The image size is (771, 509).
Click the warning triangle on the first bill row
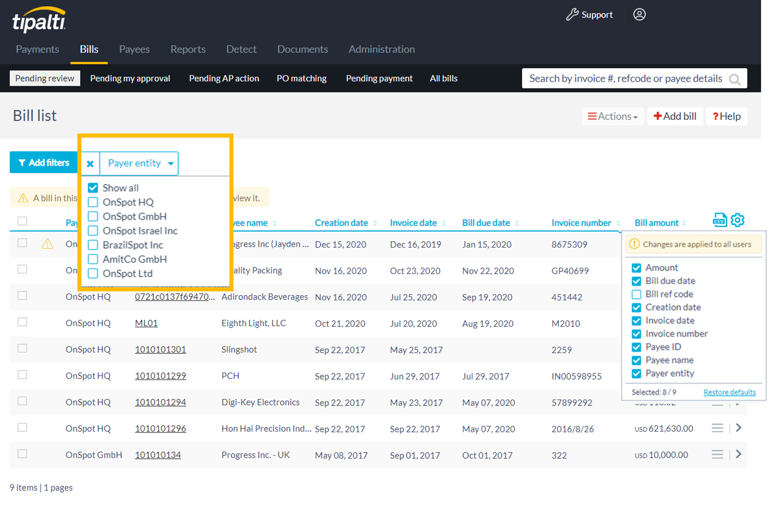tap(48, 243)
